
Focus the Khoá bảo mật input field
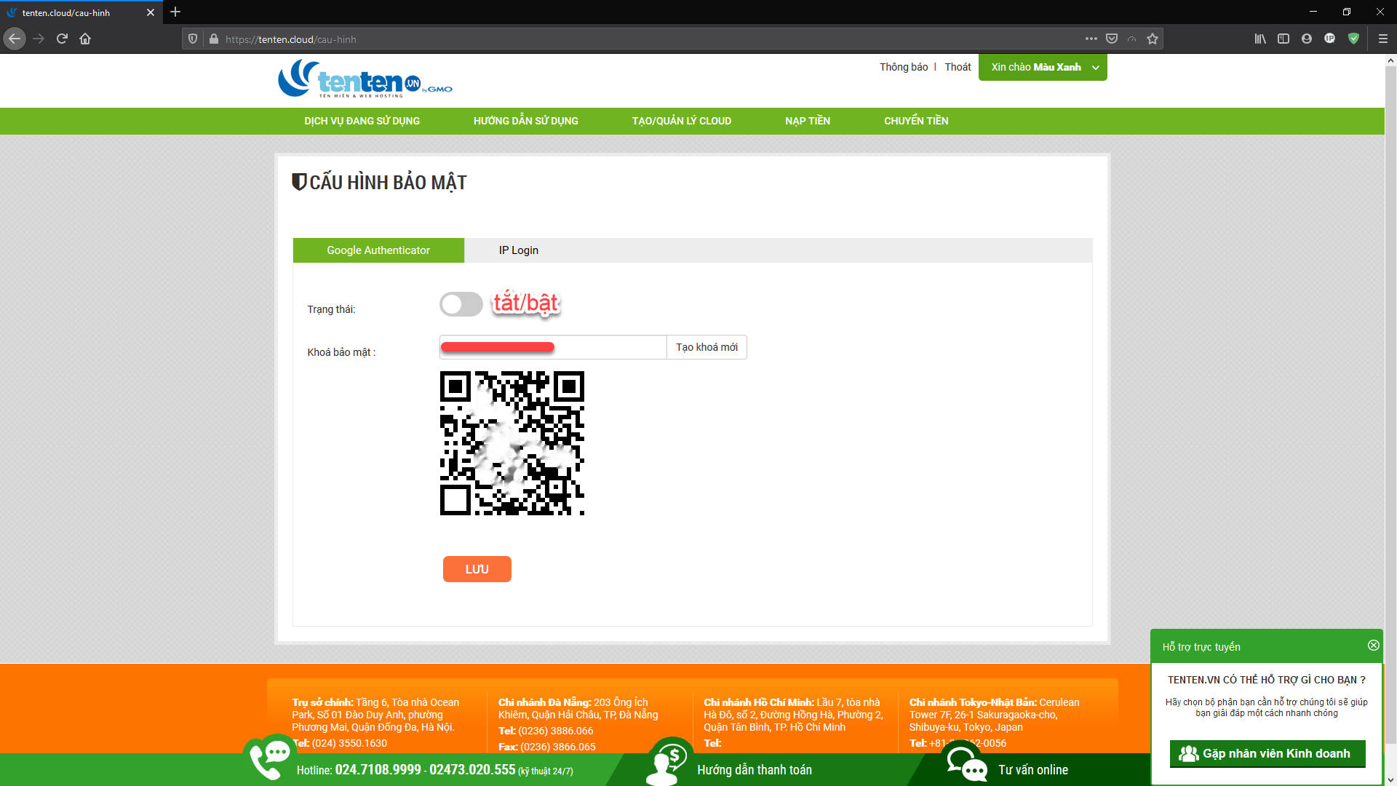coord(553,347)
